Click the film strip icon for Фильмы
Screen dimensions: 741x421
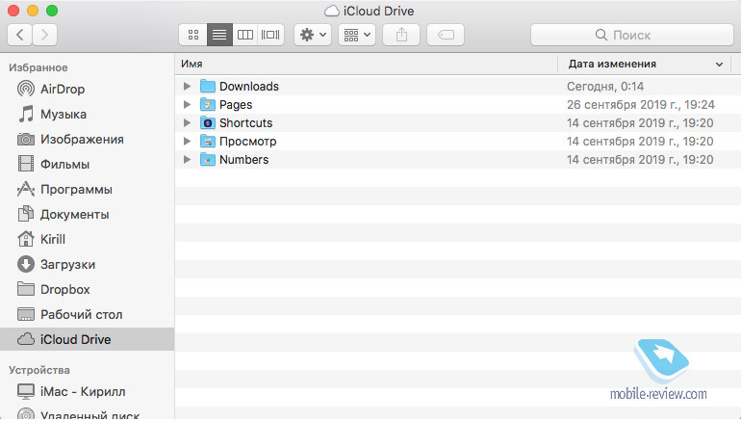[26, 164]
